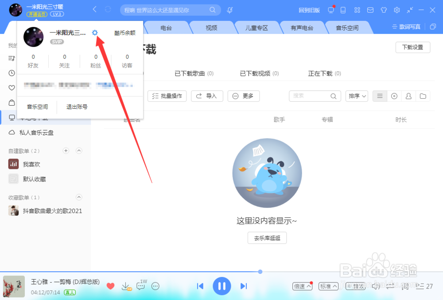Switch to the 视频 tab
Viewport: 443px width, 300px height.
(x=211, y=28)
